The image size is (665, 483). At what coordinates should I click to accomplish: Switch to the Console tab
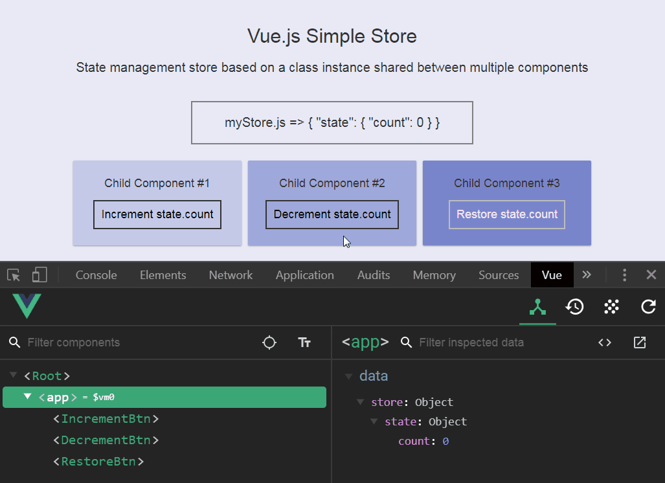(96, 275)
